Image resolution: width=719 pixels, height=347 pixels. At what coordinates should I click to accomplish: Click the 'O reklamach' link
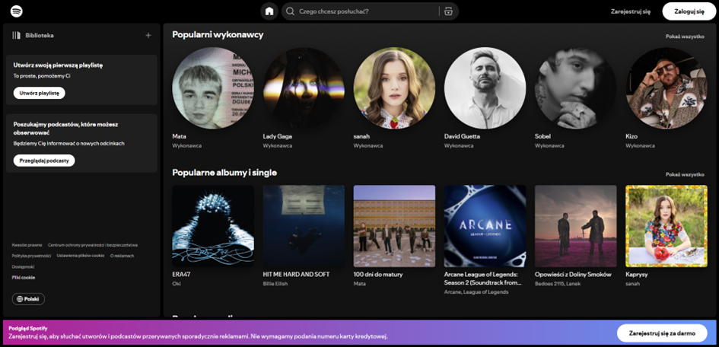tap(122, 256)
